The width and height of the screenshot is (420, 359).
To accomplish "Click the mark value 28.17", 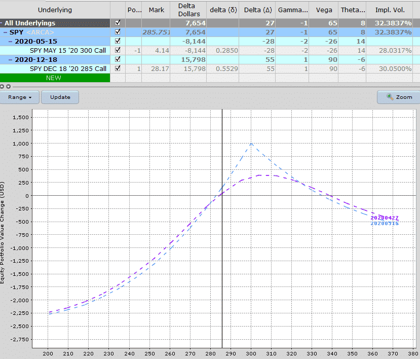I will pos(160,68).
